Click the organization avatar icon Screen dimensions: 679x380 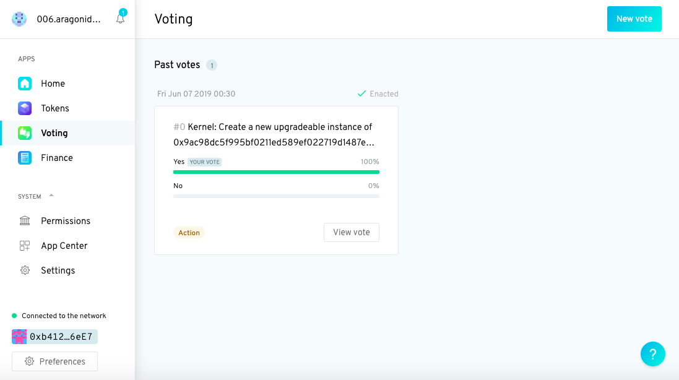19,19
